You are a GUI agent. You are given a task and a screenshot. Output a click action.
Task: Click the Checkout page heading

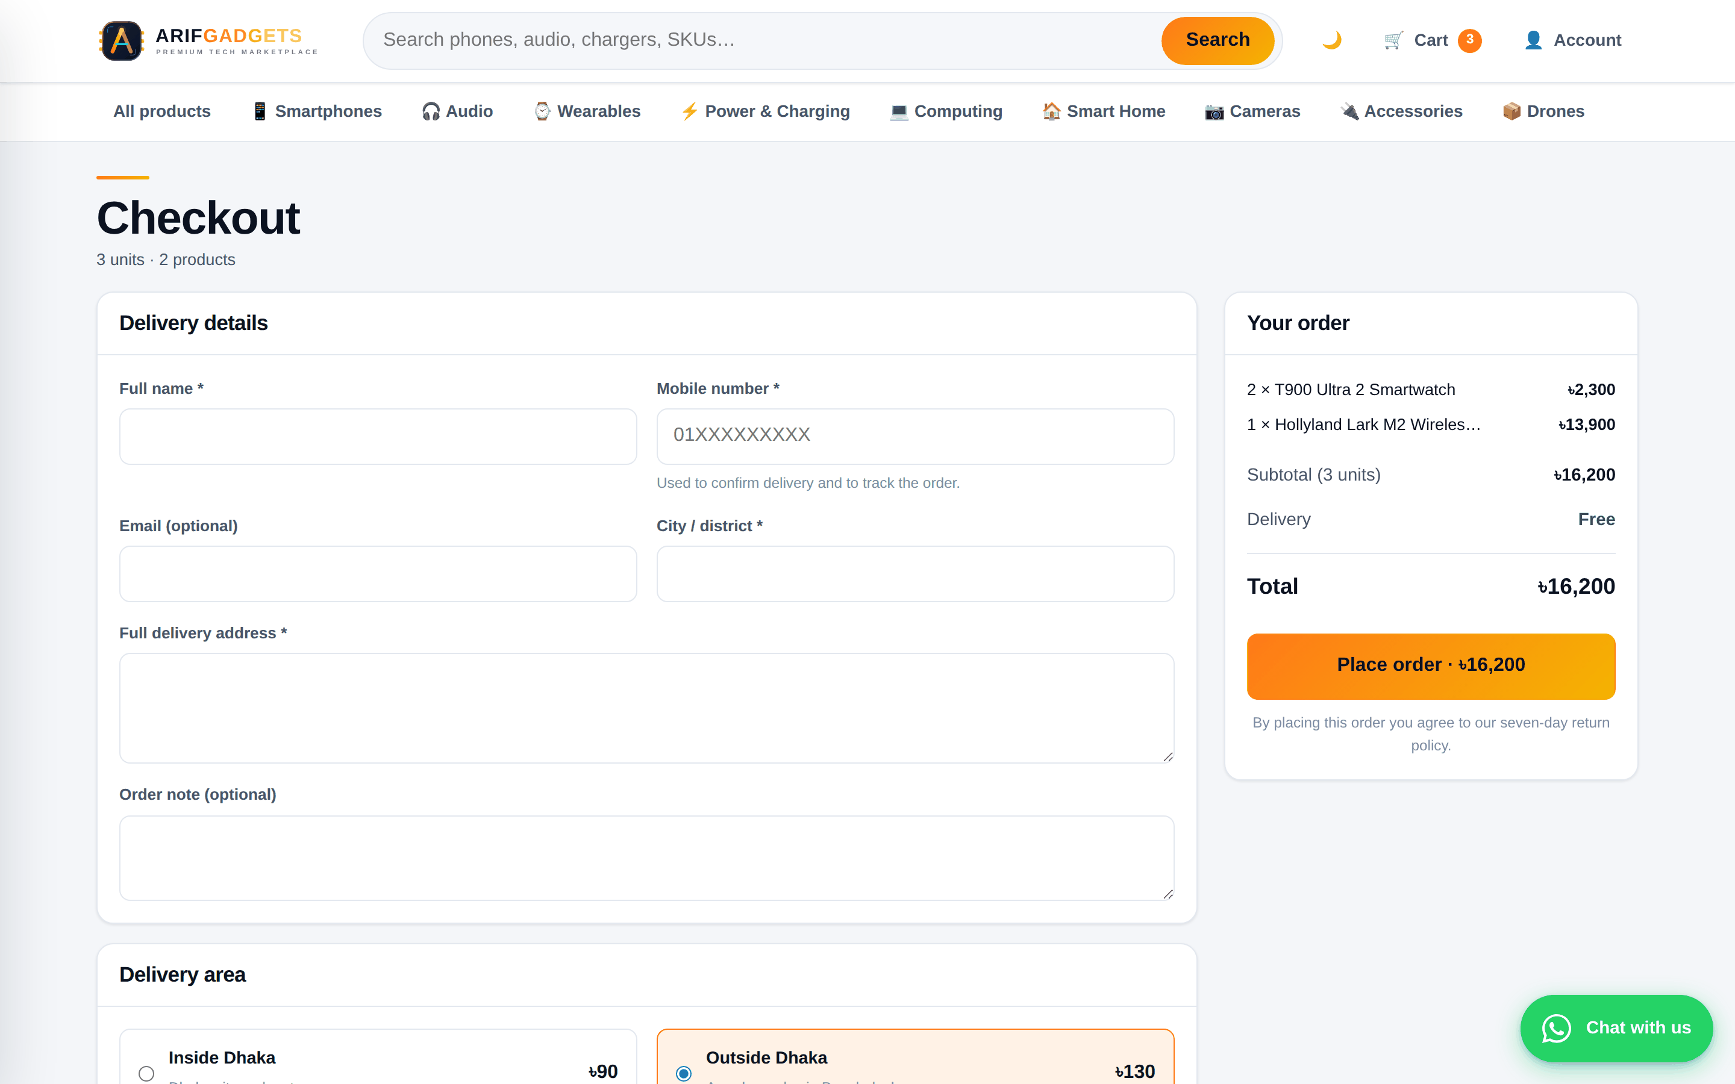pos(198,218)
